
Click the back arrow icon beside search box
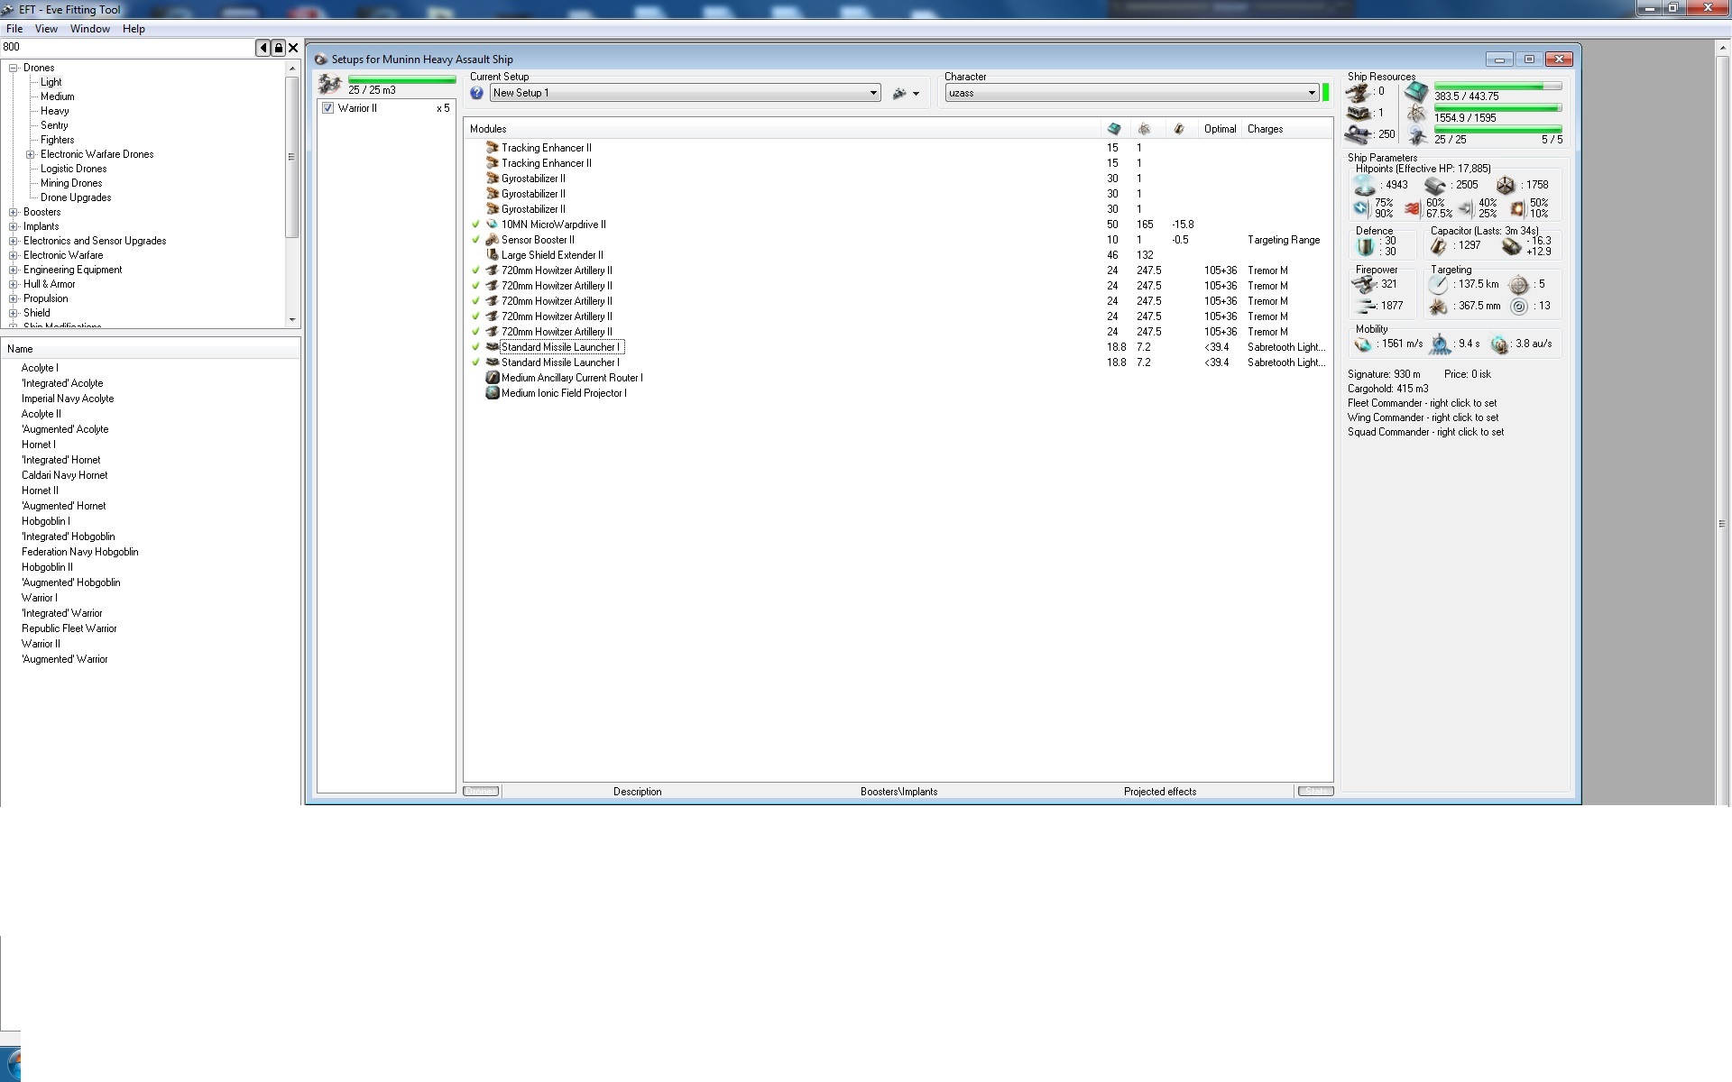coord(263,48)
